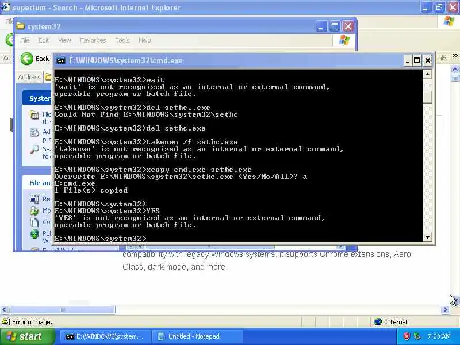
Task: Click the last E:\WINDOWS\system32> prompt line
Action: [100, 238]
